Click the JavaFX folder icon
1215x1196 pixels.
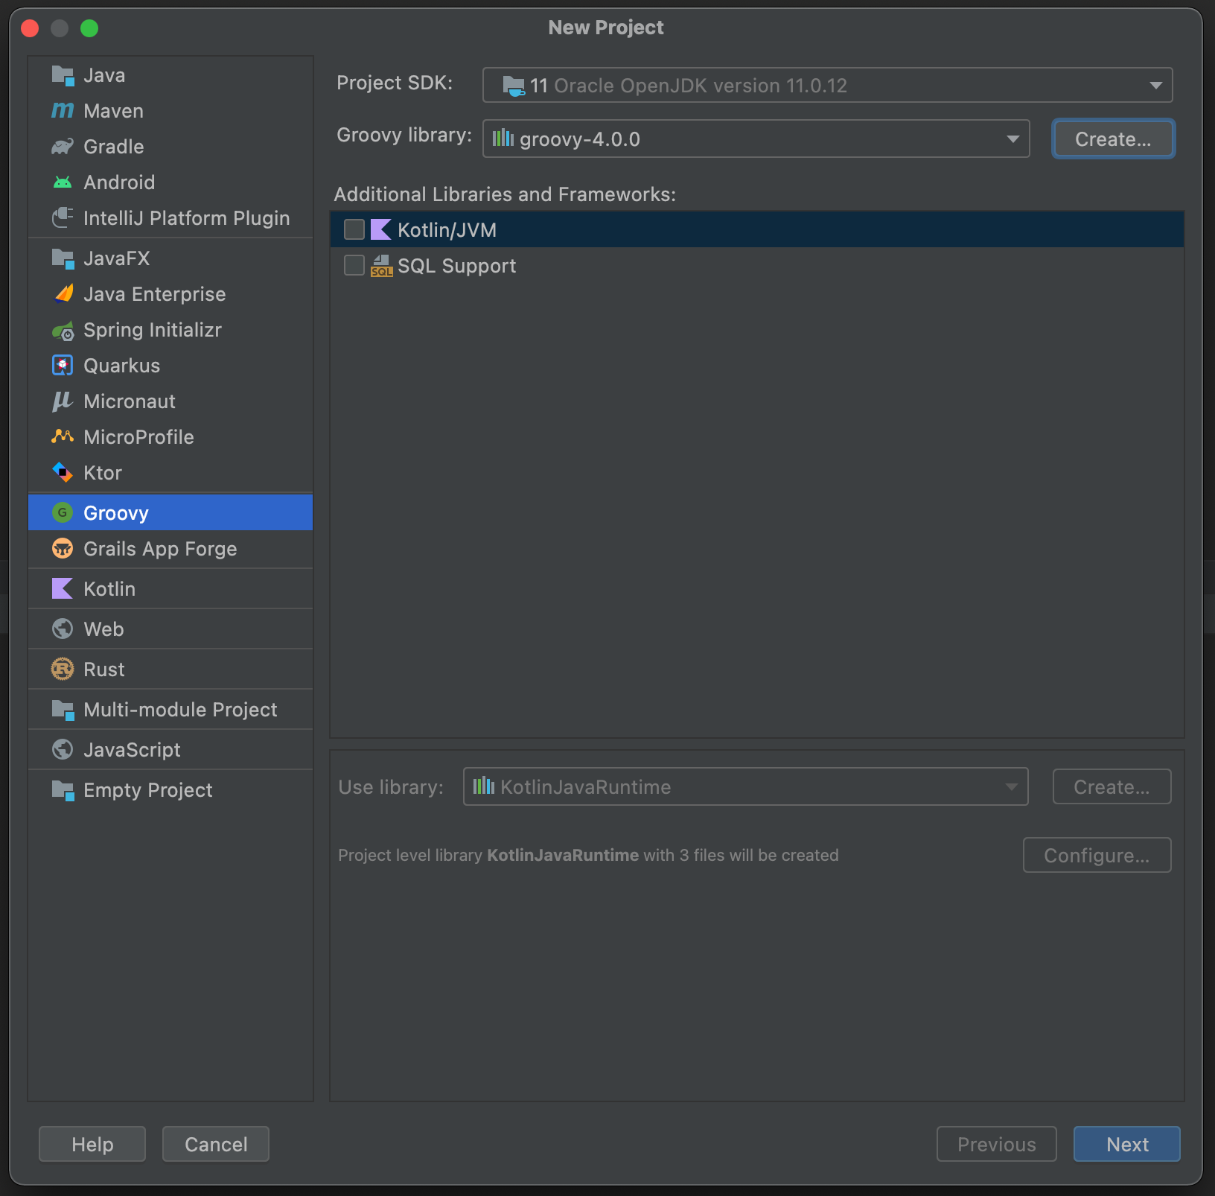pos(63,258)
